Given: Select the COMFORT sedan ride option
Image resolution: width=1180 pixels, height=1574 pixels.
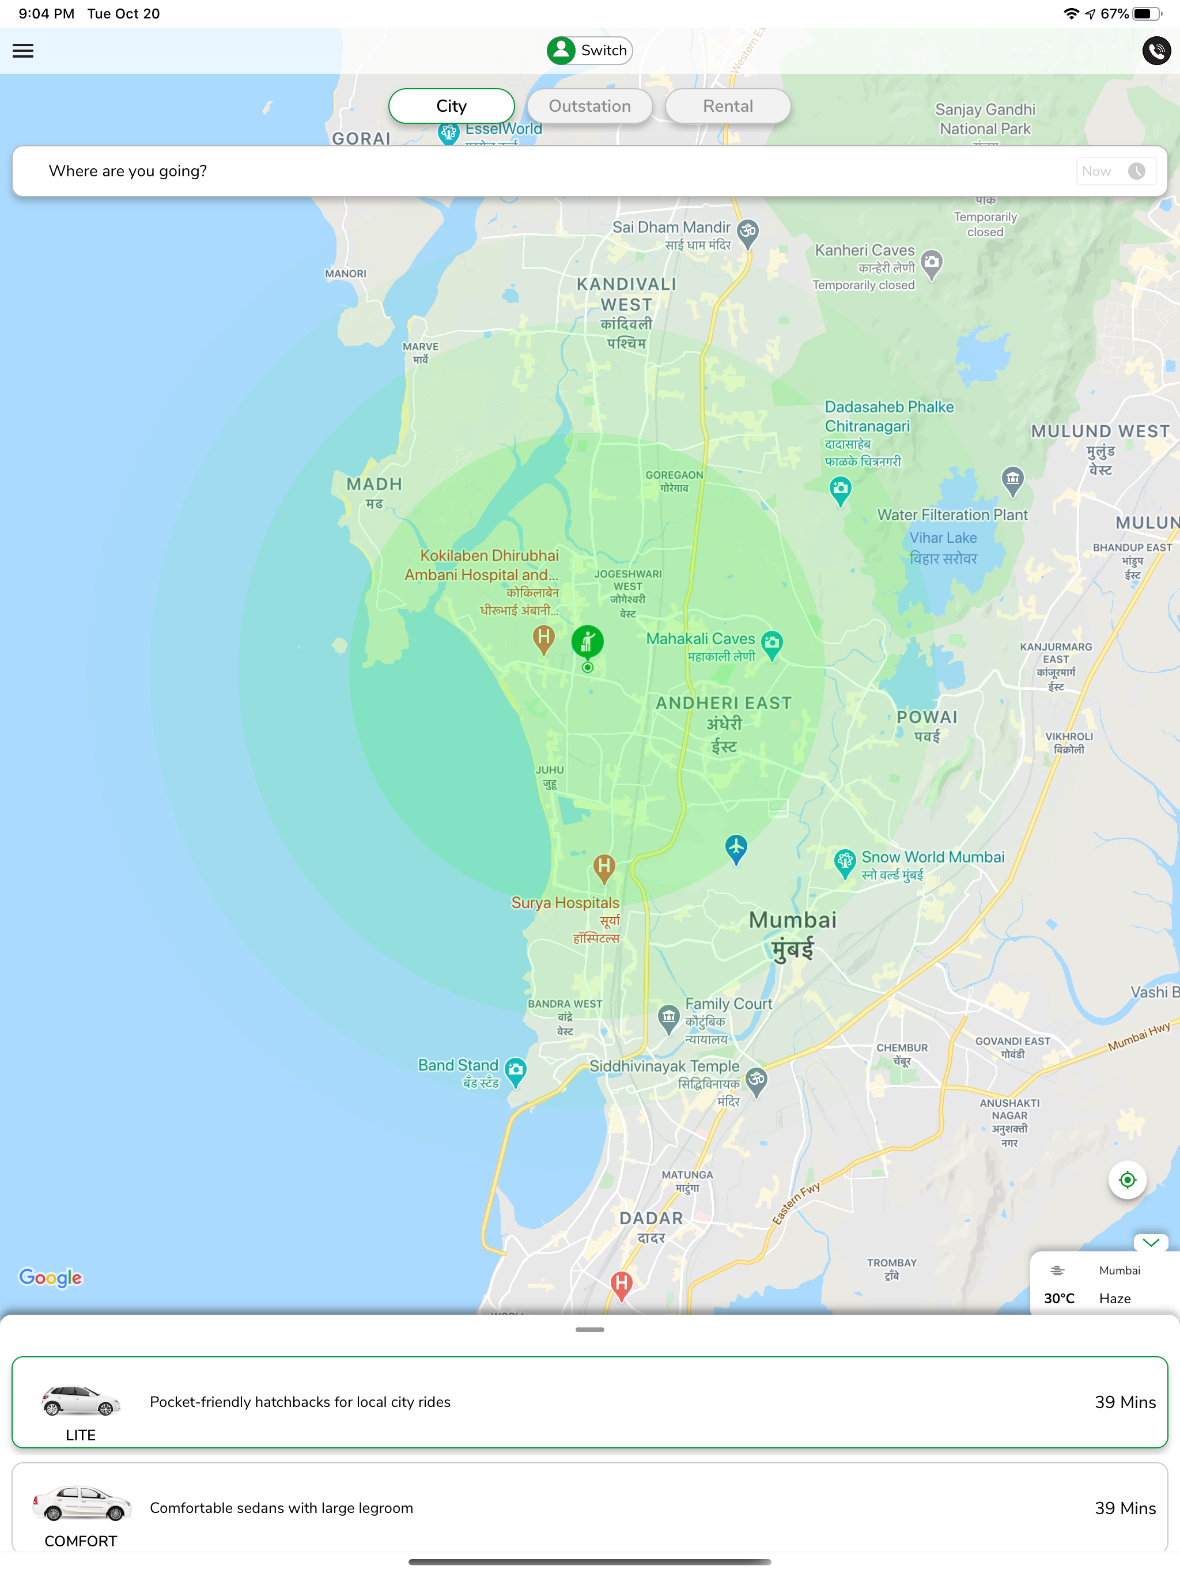Looking at the screenshot, I should click(x=589, y=1508).
